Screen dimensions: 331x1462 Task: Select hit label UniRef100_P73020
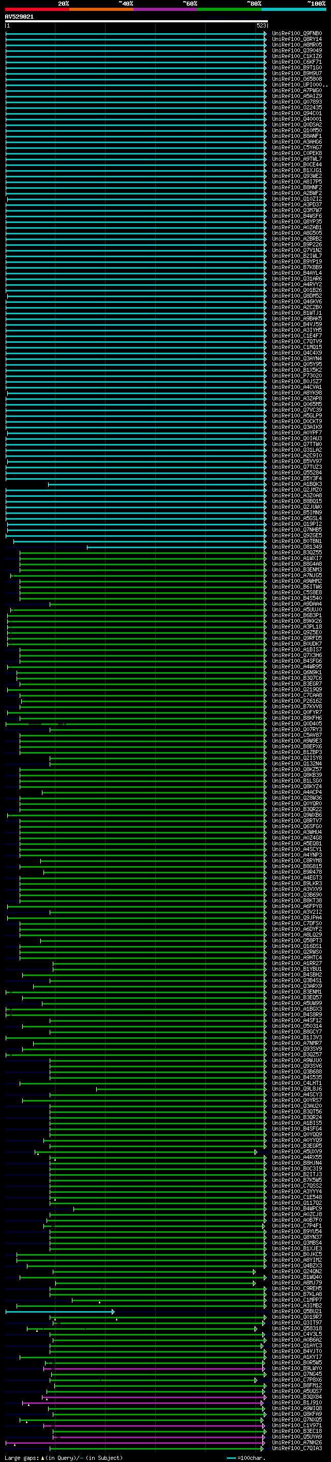click(297, 375)
